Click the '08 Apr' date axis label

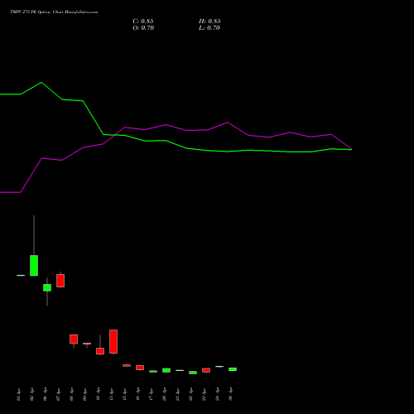71,394
